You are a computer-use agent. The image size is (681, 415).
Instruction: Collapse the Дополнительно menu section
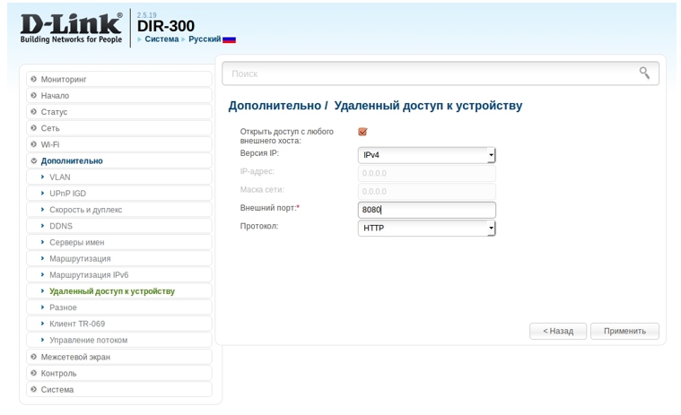[x=71, y=161]
